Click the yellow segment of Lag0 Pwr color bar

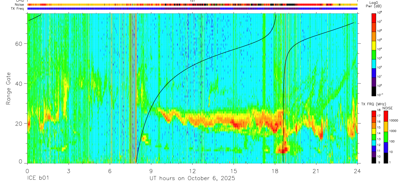click(374, 45)
